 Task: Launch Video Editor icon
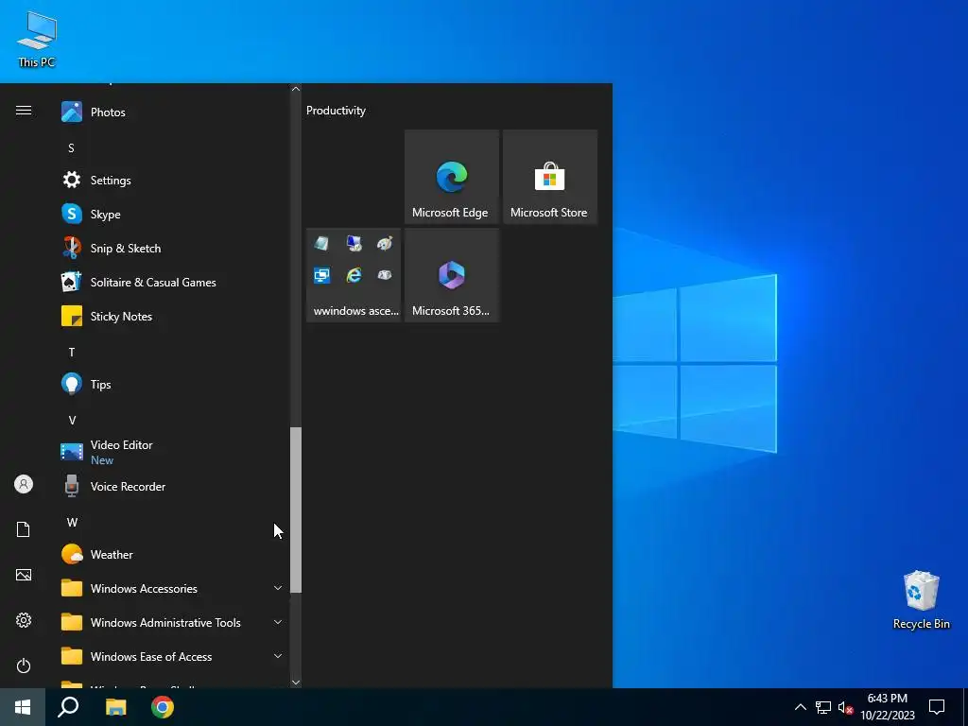tap(72, 452)
